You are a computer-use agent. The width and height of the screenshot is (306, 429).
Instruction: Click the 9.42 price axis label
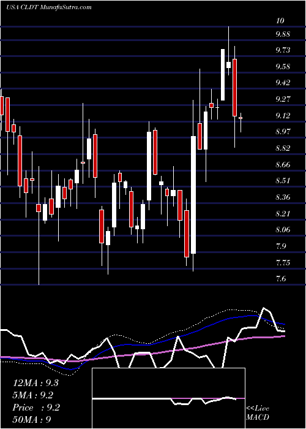pos(283,83)
